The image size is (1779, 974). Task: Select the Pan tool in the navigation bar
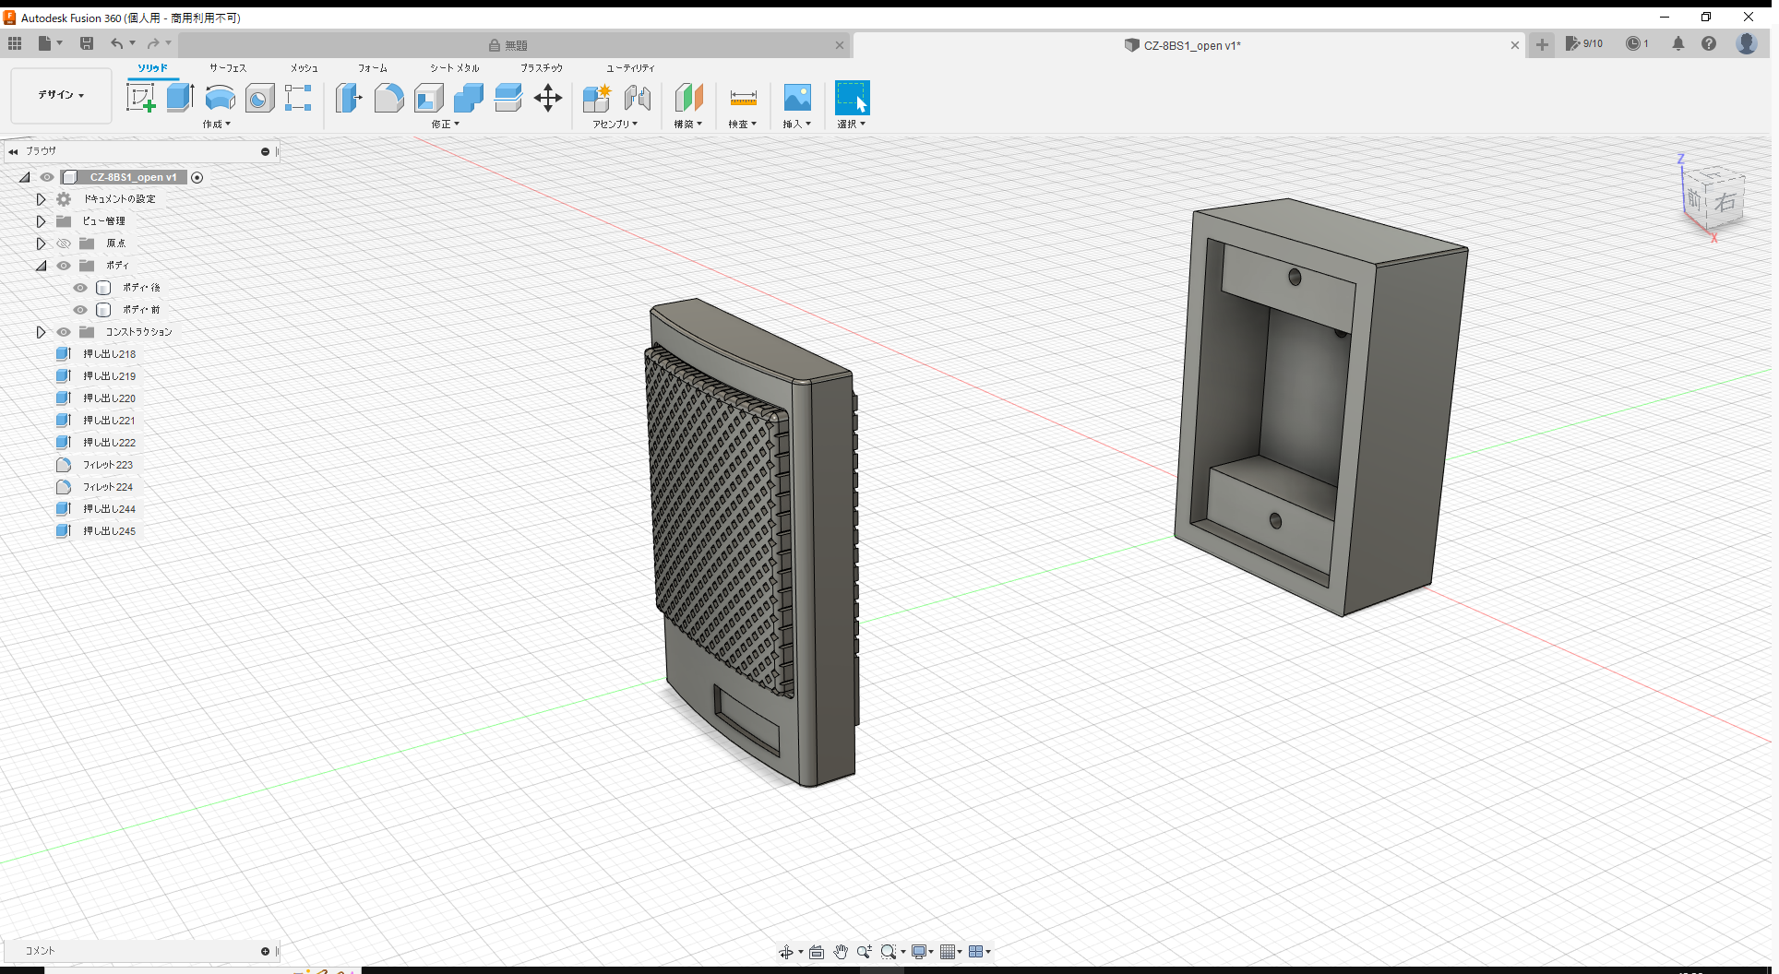(840, 951)
